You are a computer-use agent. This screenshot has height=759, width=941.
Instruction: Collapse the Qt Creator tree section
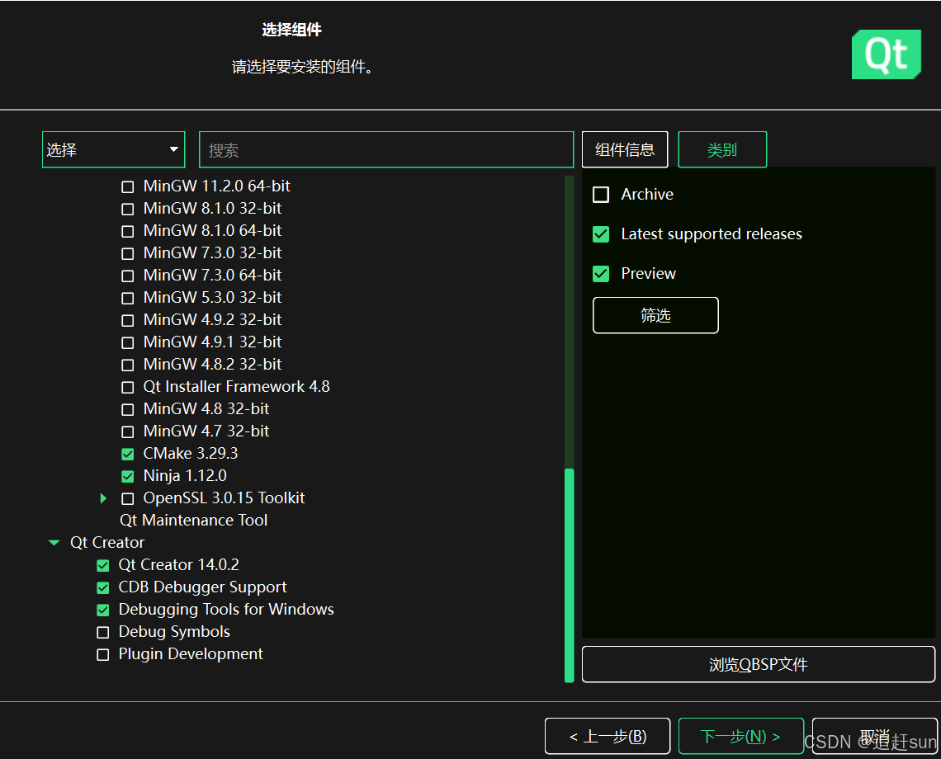click(x=54, y=543)
